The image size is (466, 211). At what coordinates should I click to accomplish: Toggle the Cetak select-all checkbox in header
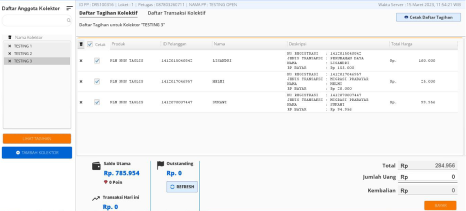(x=90, y=44)
